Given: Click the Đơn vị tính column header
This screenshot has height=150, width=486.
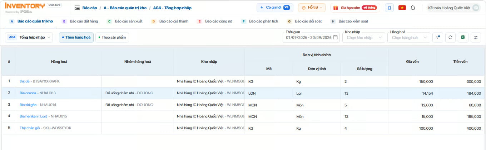Looking at the screenshot, I should click(317, 69).
